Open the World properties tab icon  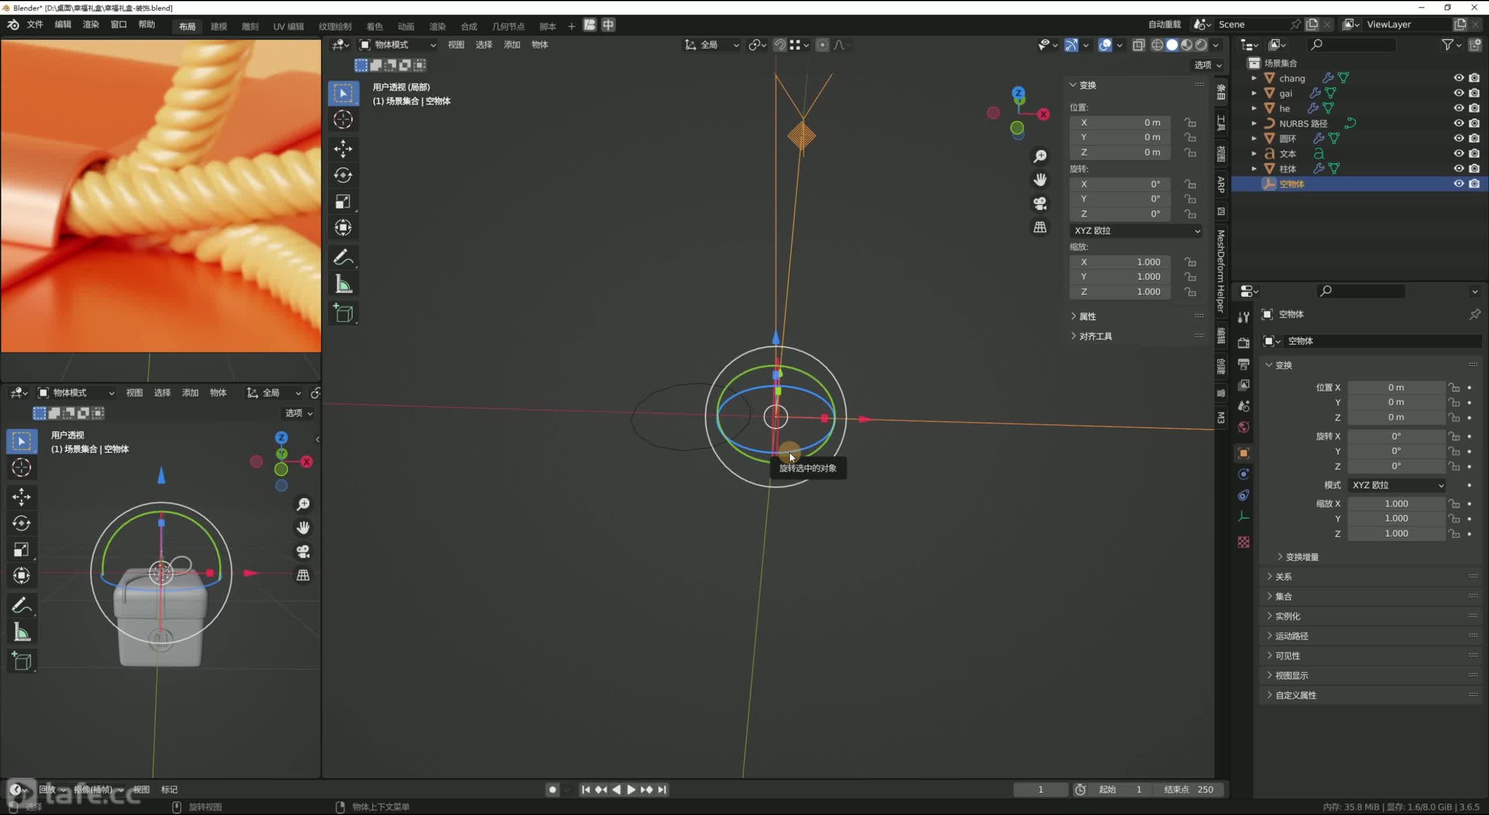(x=1244, y=427)
